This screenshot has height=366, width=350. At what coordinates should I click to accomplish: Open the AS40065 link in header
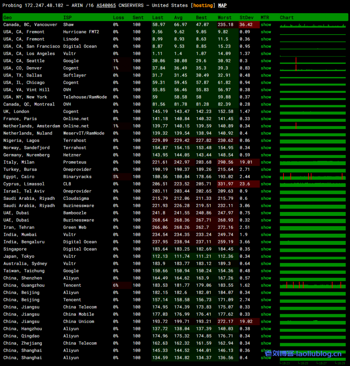(106, 6)
